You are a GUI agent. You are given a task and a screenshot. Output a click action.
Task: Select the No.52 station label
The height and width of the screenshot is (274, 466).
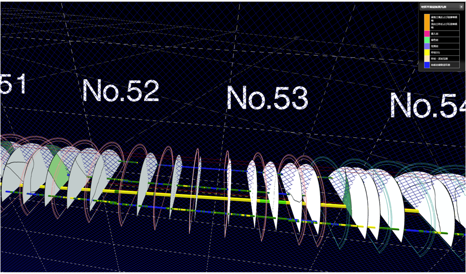click(x=121, y=90)
